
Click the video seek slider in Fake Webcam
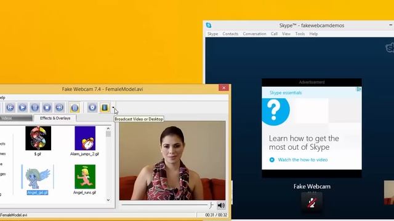click(167, 205)
